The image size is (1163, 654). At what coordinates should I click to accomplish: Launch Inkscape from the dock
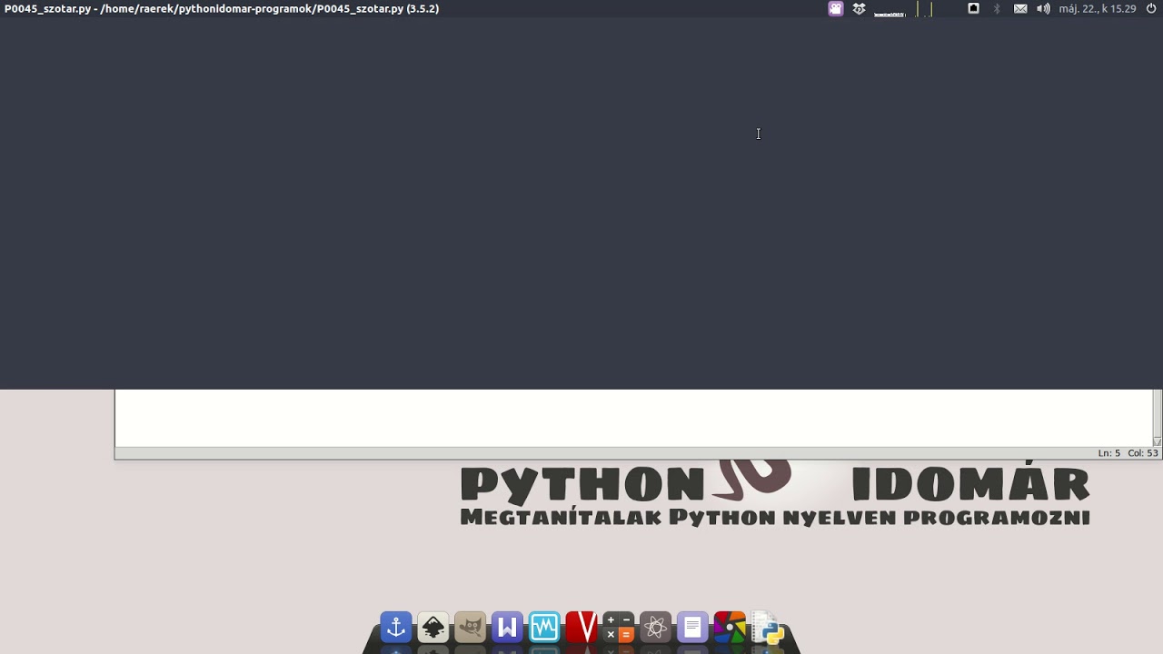click(x=433, y=627)
